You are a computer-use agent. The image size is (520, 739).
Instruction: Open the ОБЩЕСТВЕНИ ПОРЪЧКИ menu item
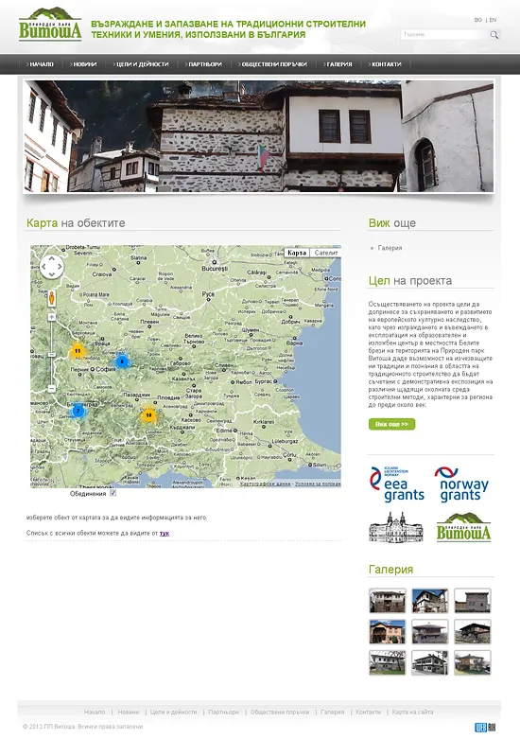272,64
